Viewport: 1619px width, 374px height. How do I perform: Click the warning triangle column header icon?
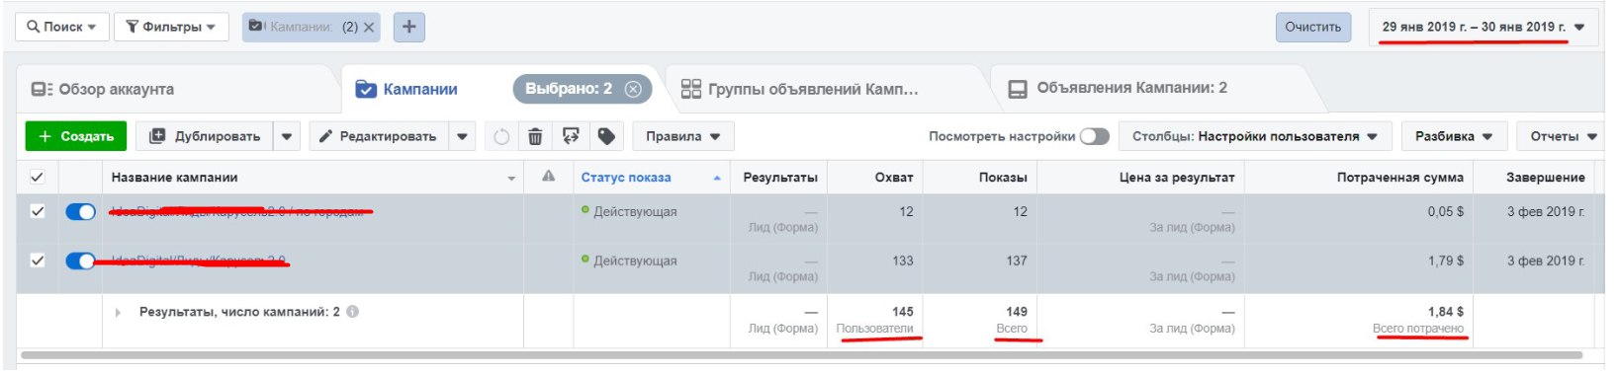[548, 177]
